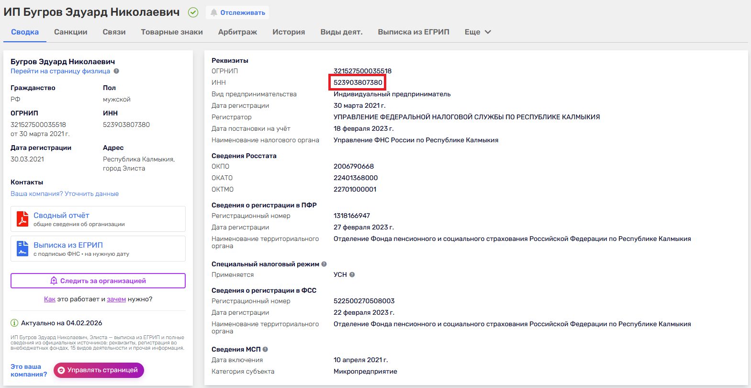This screenshot has height=388, width=751.
Task: Open the История tab
Action: pos(289,32)
